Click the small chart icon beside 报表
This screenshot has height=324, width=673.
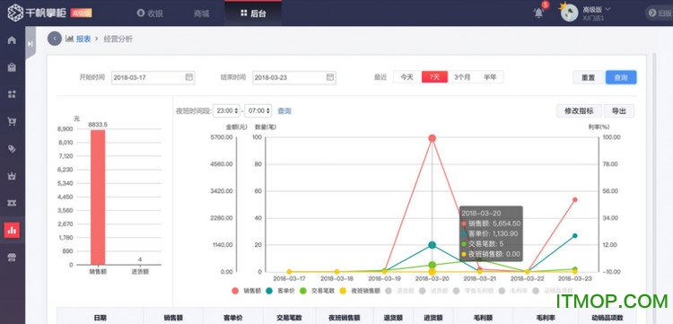[x=69, y=39]
